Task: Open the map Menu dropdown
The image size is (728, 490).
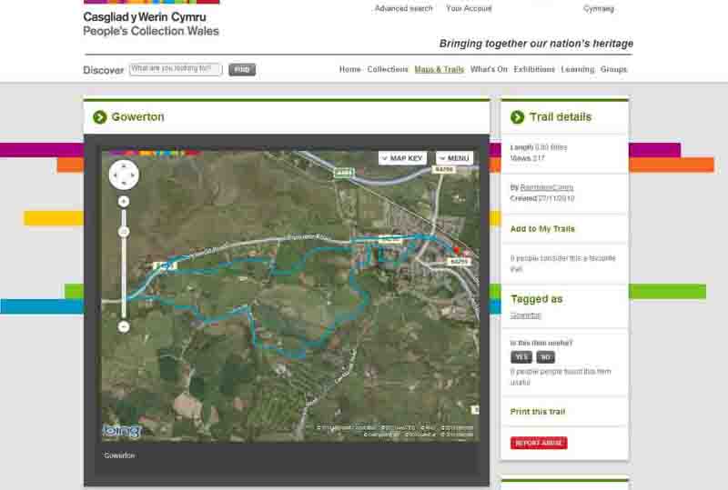Action: click(x=454, y=158)
